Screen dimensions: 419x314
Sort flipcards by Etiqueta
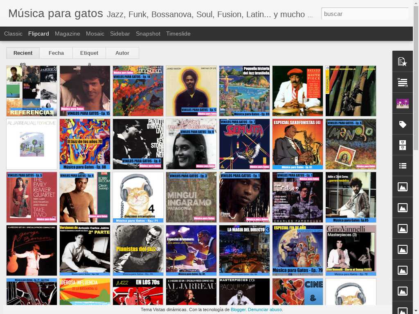pos(89,53)
